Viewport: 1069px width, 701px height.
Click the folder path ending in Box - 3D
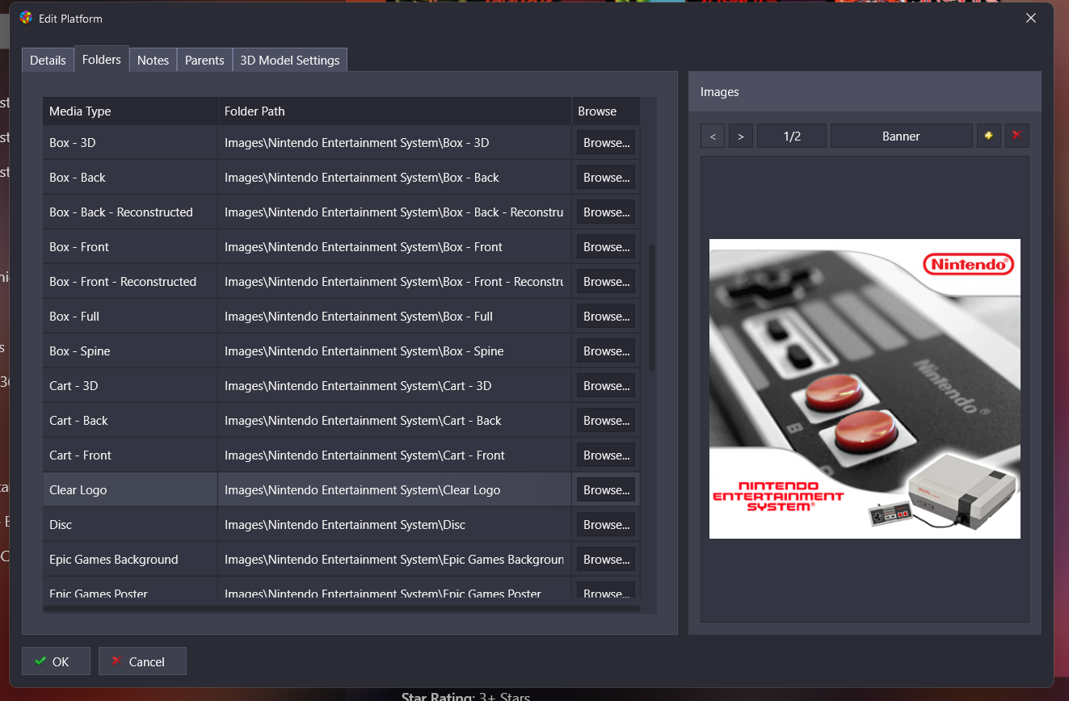click(x=394, y=143)
